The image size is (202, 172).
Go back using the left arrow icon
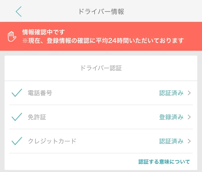(19, 11)
